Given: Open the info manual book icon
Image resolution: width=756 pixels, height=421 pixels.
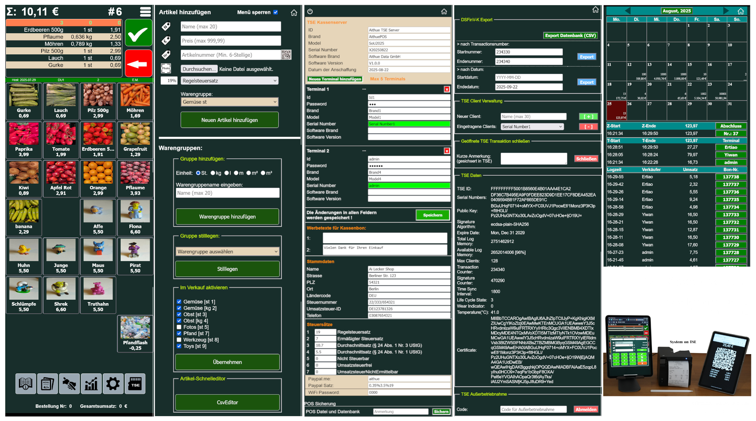Looking at the screenshot, I should 25,384.
